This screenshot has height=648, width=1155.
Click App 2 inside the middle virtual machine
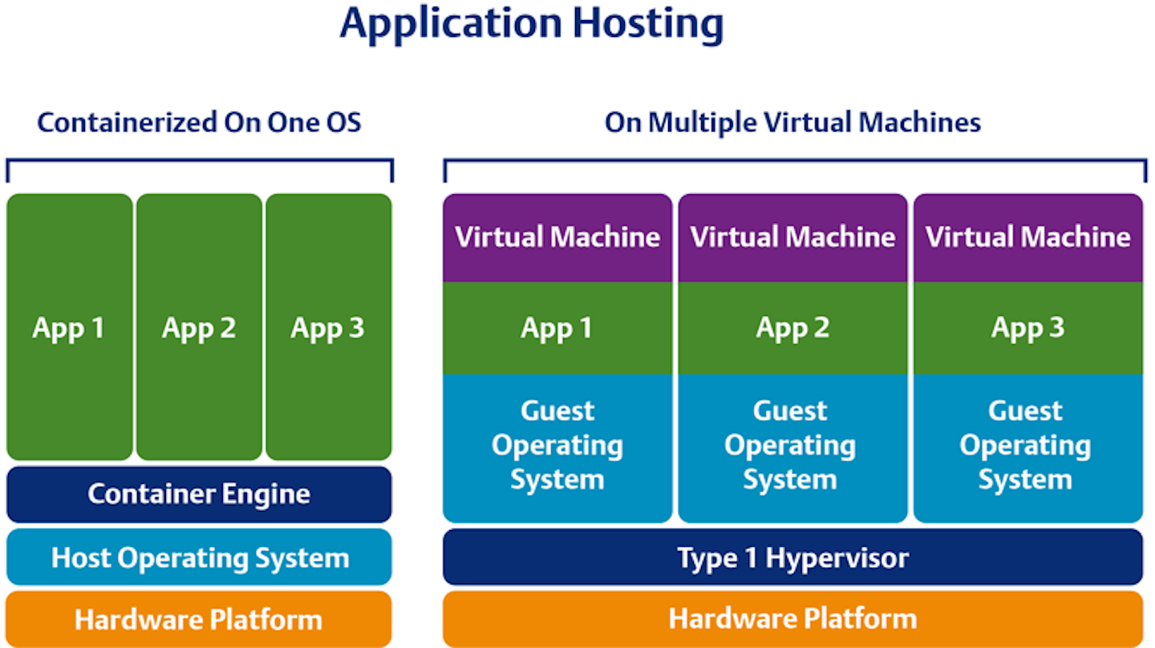[792, 328]
